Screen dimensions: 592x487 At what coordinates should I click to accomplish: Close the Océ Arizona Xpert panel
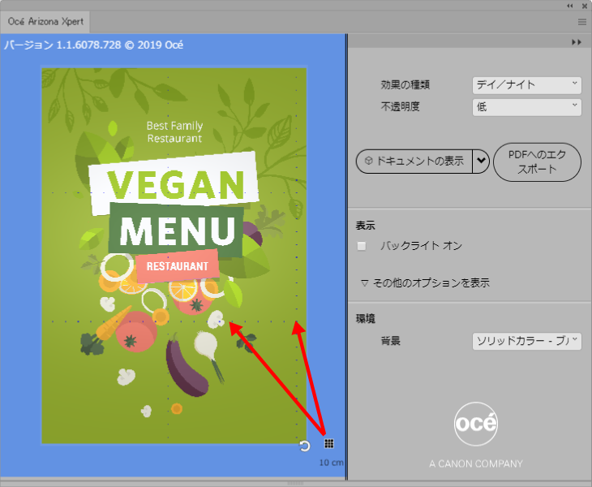(585, 6)
